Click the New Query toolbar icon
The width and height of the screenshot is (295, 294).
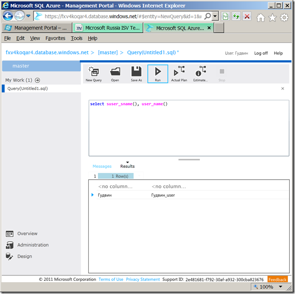tap(94, 74)
